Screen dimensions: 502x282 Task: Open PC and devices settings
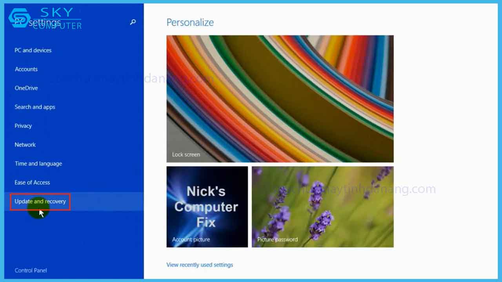[33, 50]
